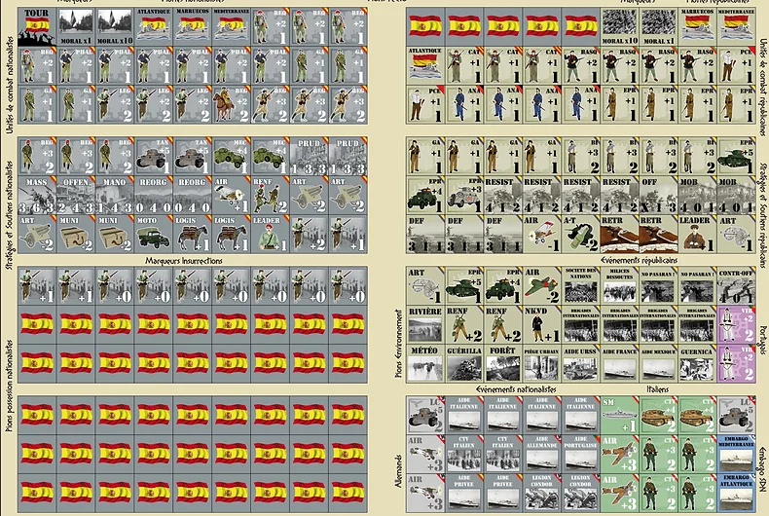Click the red biplane AIR -1 counter
The width and height of the screenshot is (769, 516).
[542, 234]
